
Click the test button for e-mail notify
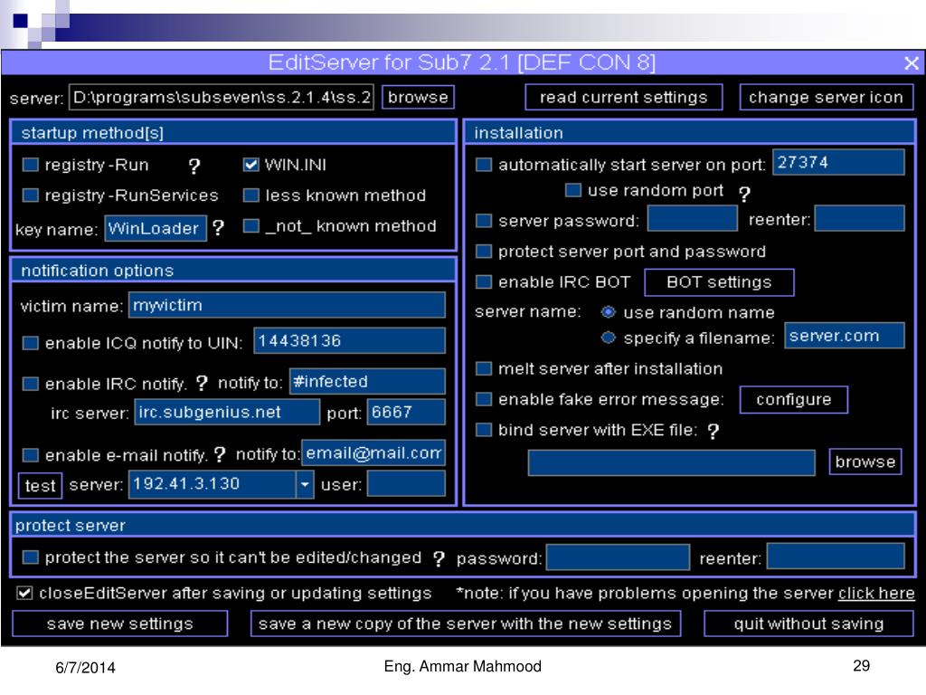coord(40,486)
